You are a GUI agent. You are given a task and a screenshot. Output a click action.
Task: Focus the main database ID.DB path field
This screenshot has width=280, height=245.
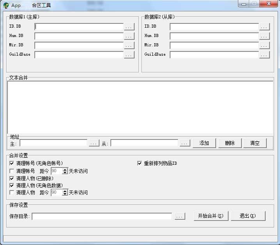[x=79, y=27]
